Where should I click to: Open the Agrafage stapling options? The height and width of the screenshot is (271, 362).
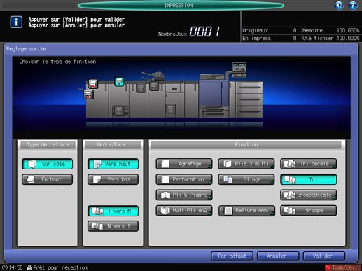tap(184, 164)
